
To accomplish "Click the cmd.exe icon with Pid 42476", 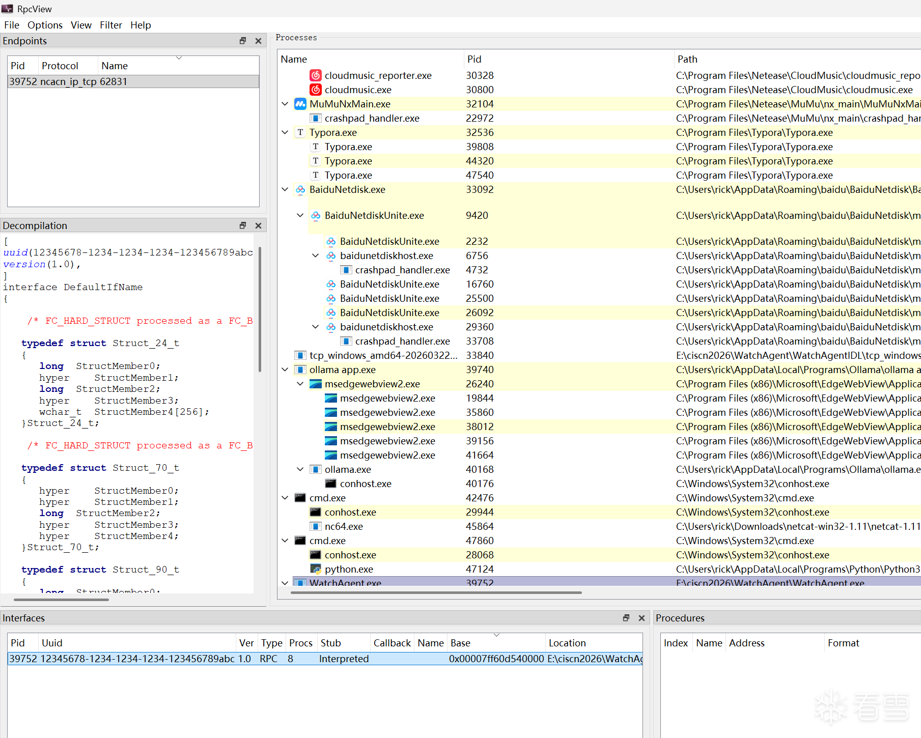I will pyautogui.click(x=300, y=498).
